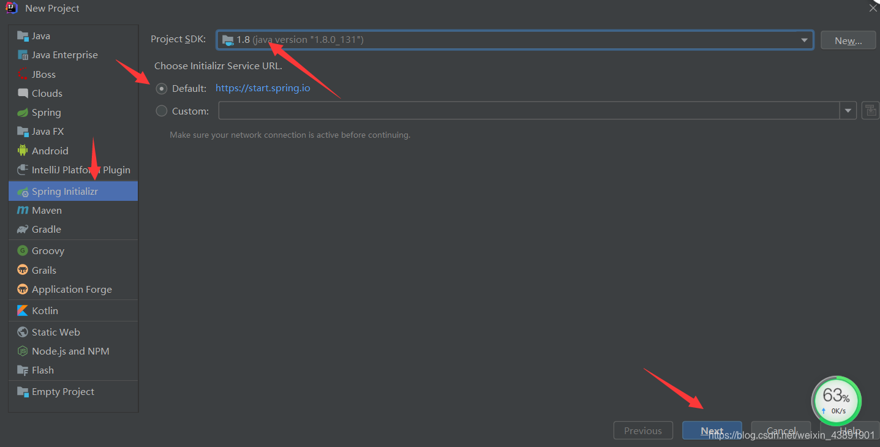The width and height of the screenshot is (880, 447).
Task: Select Clouds label in list
Action: (x=47, y=94)
